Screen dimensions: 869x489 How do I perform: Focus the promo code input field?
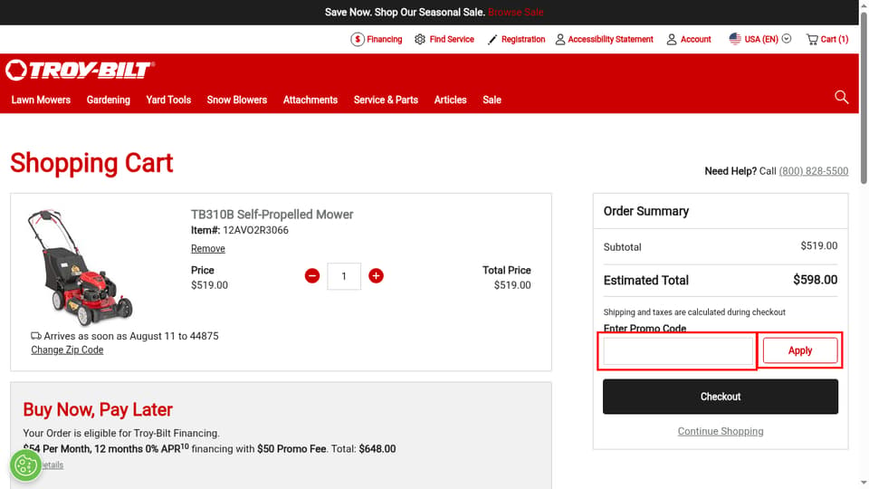(678, 350)
